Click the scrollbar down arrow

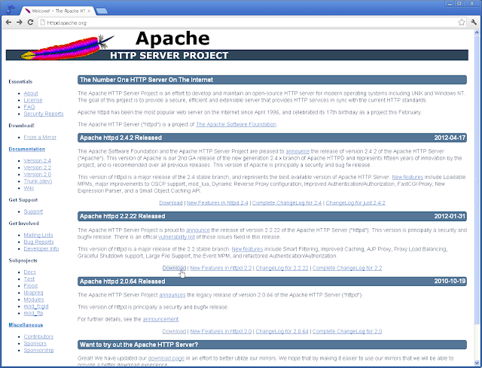(477, 363)
